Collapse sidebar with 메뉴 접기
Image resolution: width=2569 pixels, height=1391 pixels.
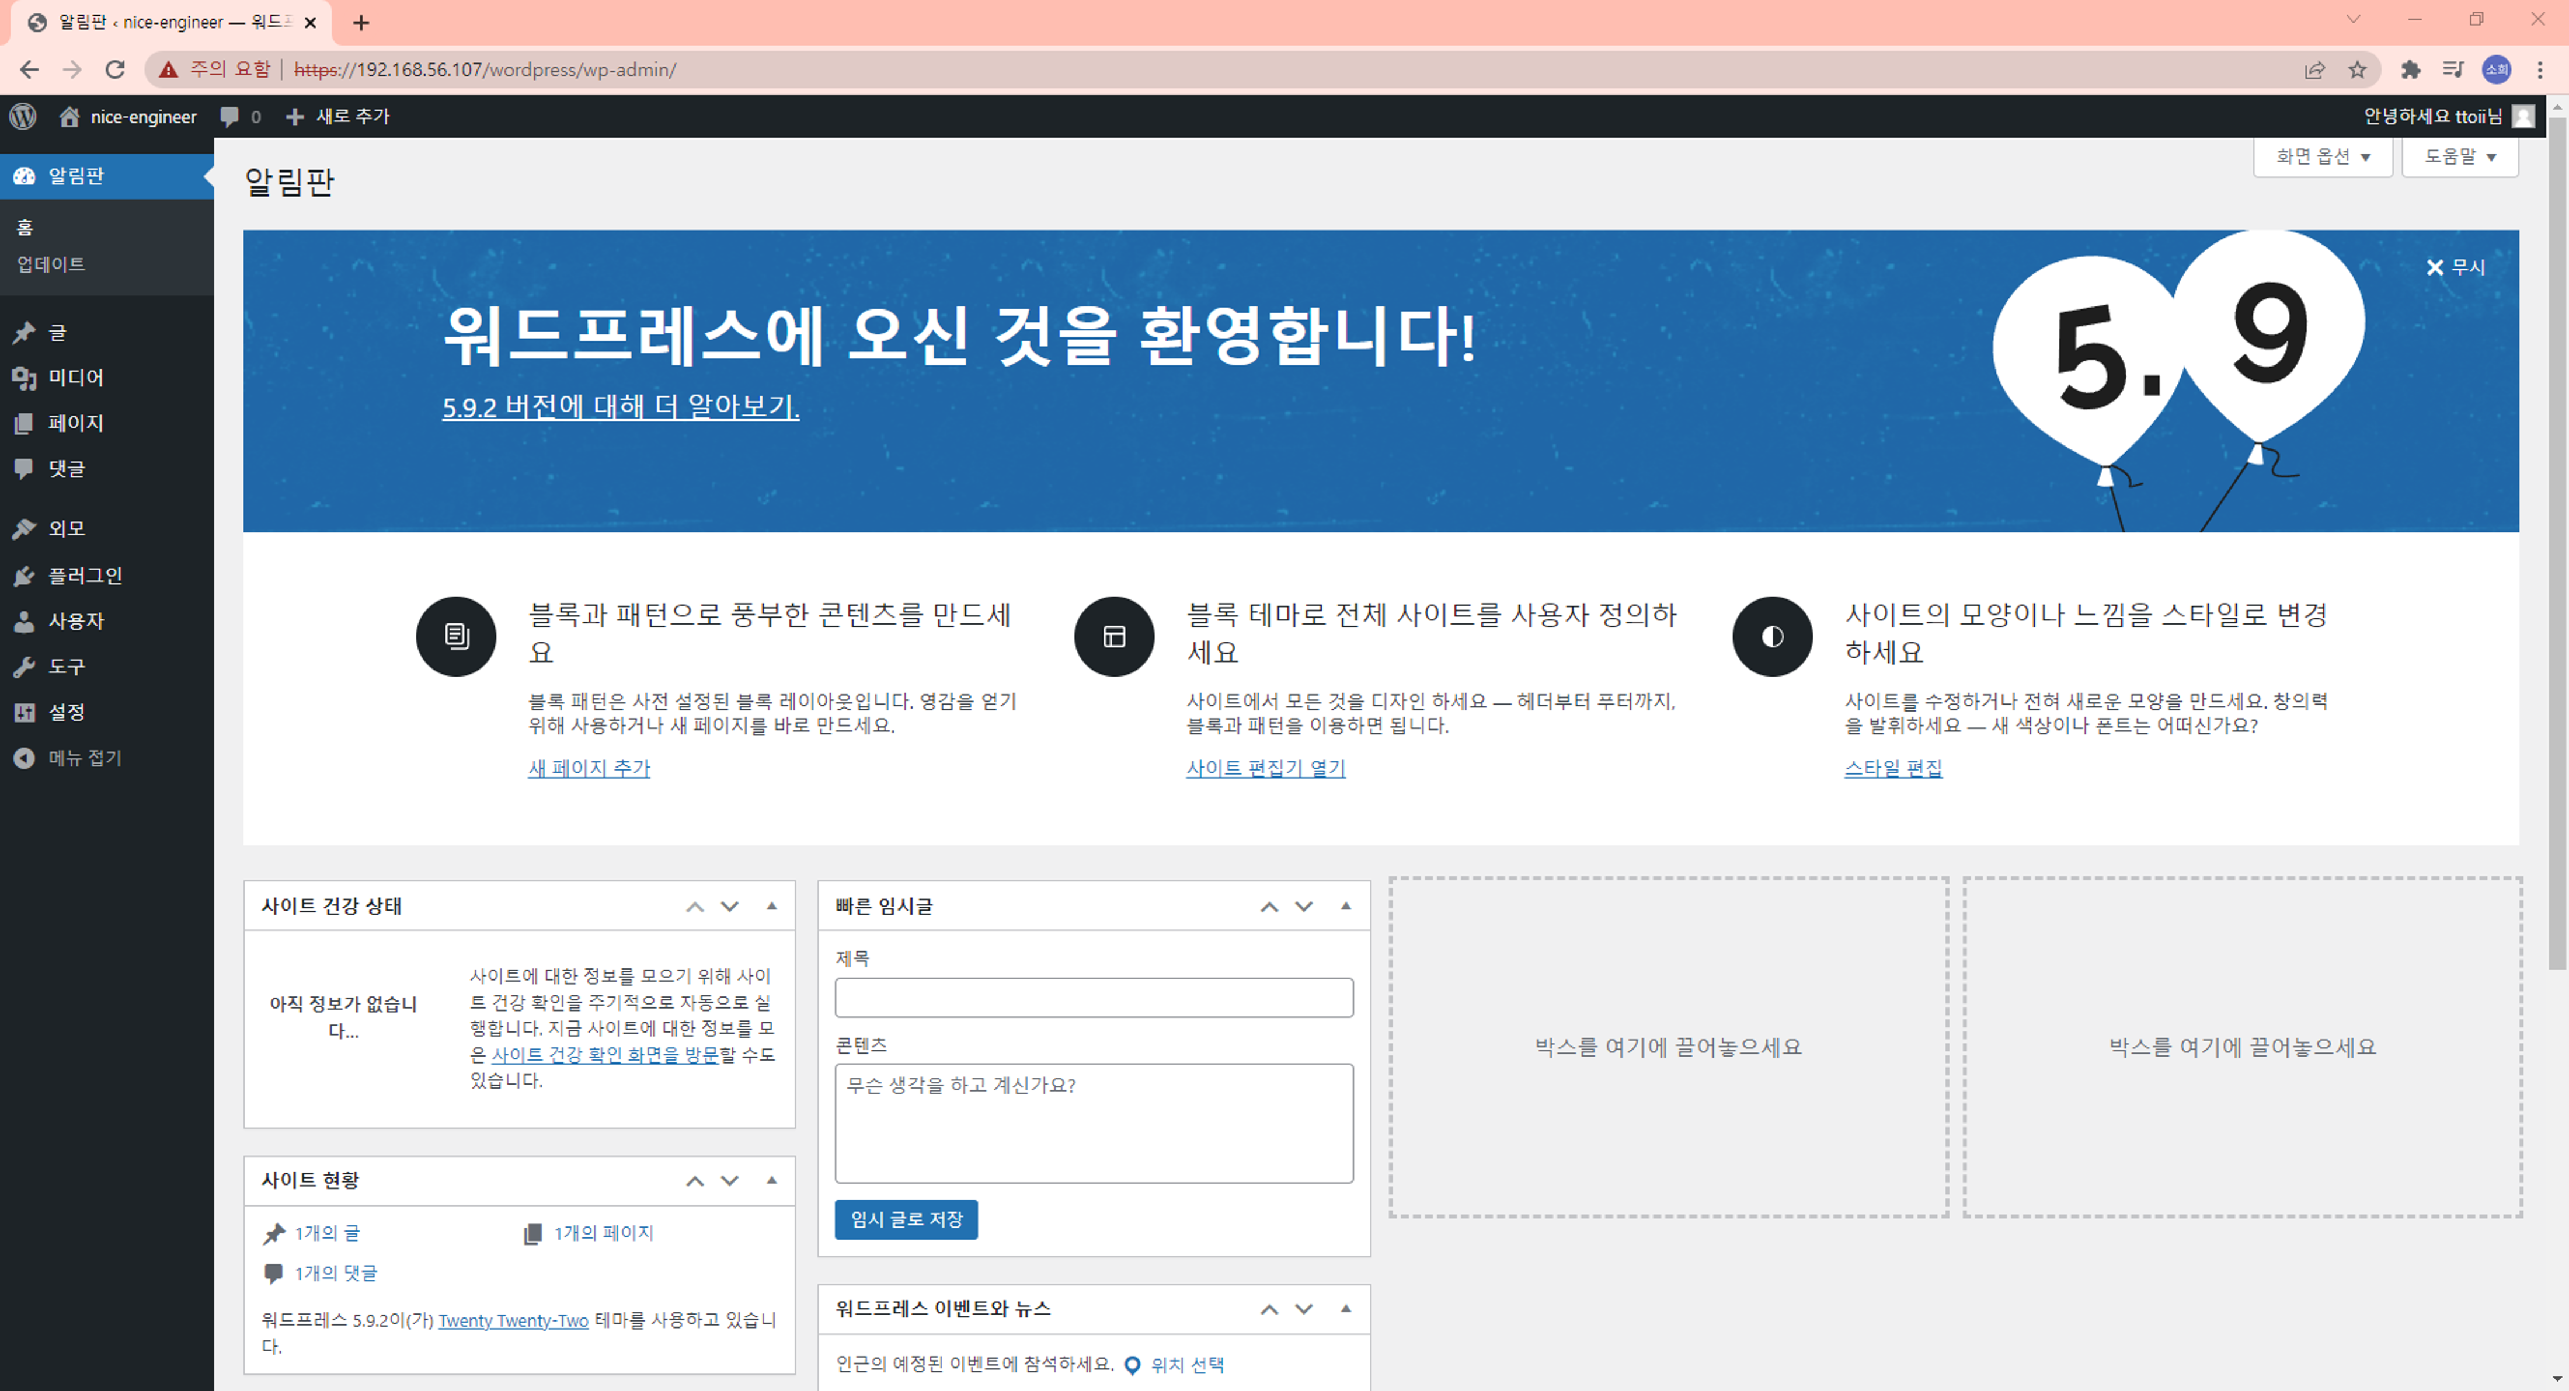[83, 758]
